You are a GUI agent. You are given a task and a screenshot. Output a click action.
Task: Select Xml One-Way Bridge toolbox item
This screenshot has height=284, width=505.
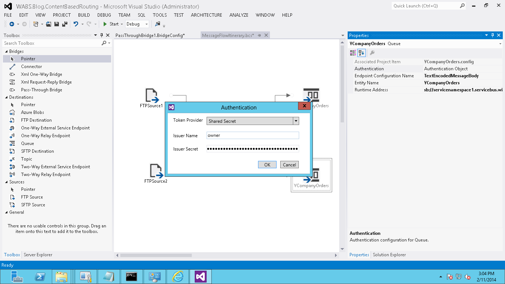41,74
